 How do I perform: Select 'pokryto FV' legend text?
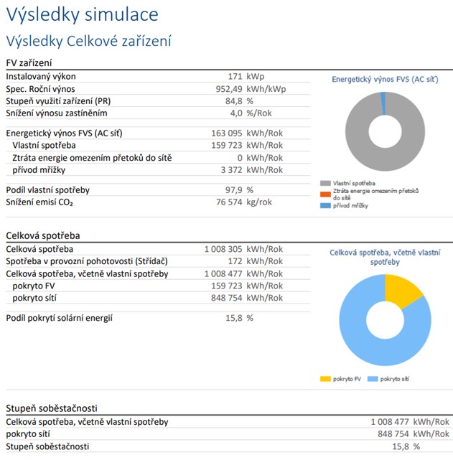point(347,379)
